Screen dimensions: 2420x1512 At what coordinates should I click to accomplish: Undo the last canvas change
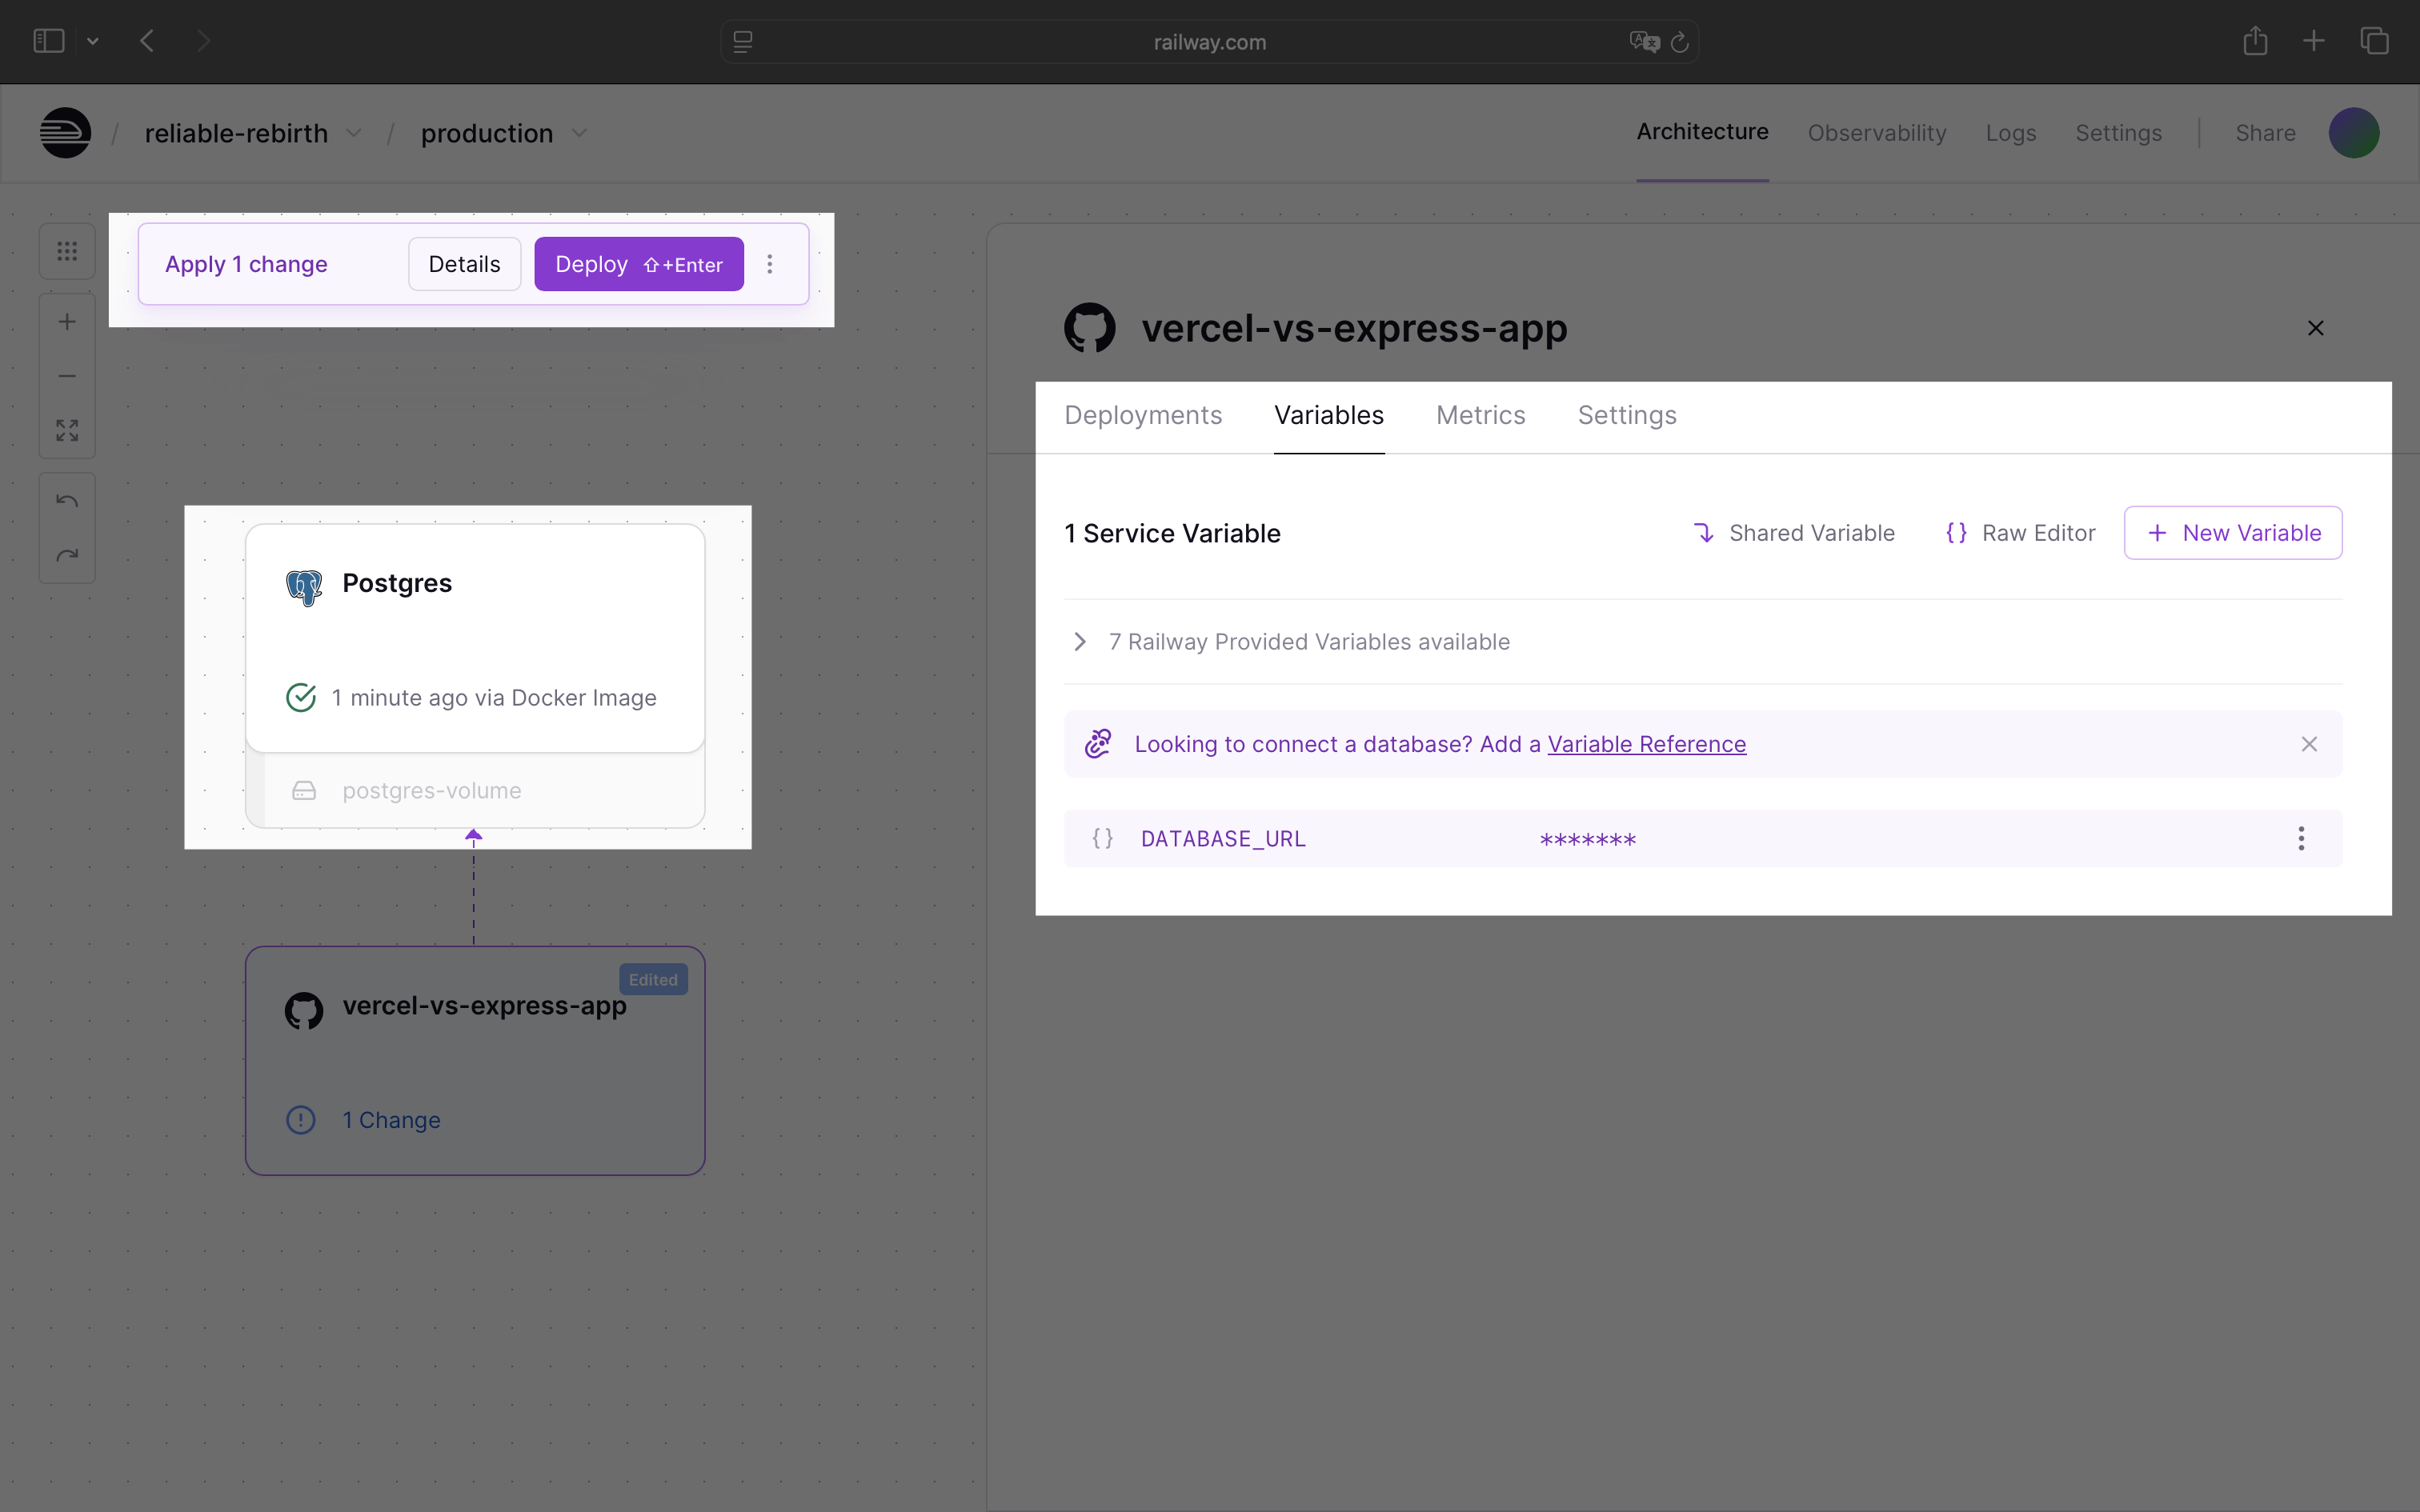[67, 501]
